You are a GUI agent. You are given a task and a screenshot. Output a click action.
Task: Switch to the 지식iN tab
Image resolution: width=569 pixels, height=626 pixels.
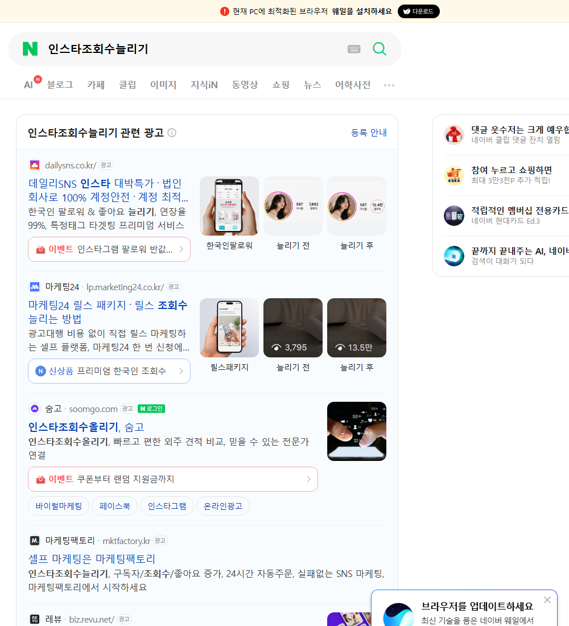(x=204, y=85)
